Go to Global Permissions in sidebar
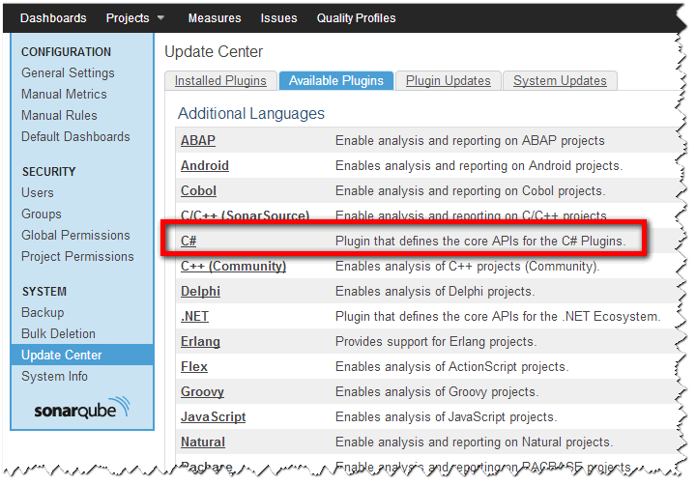 75,235
